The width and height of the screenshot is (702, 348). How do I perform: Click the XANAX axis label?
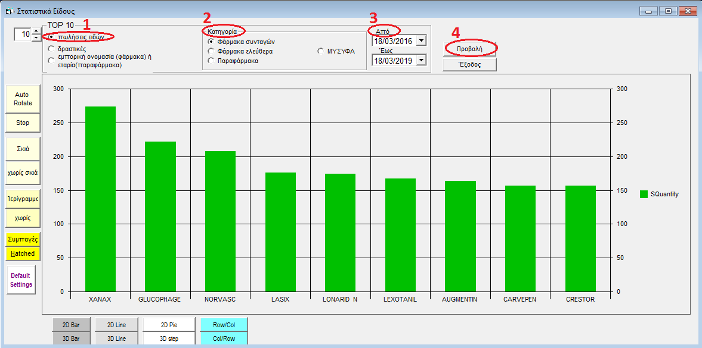tap(100, 299)
